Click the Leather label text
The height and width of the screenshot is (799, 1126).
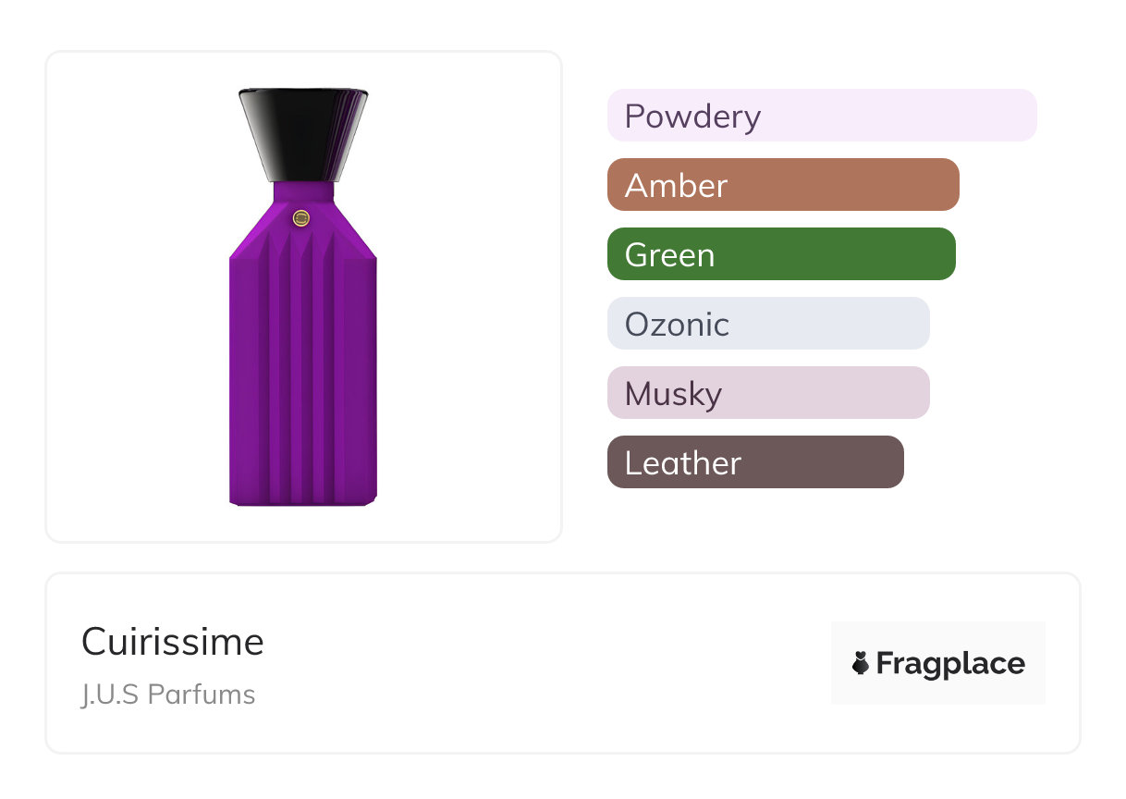click(682, 463)
